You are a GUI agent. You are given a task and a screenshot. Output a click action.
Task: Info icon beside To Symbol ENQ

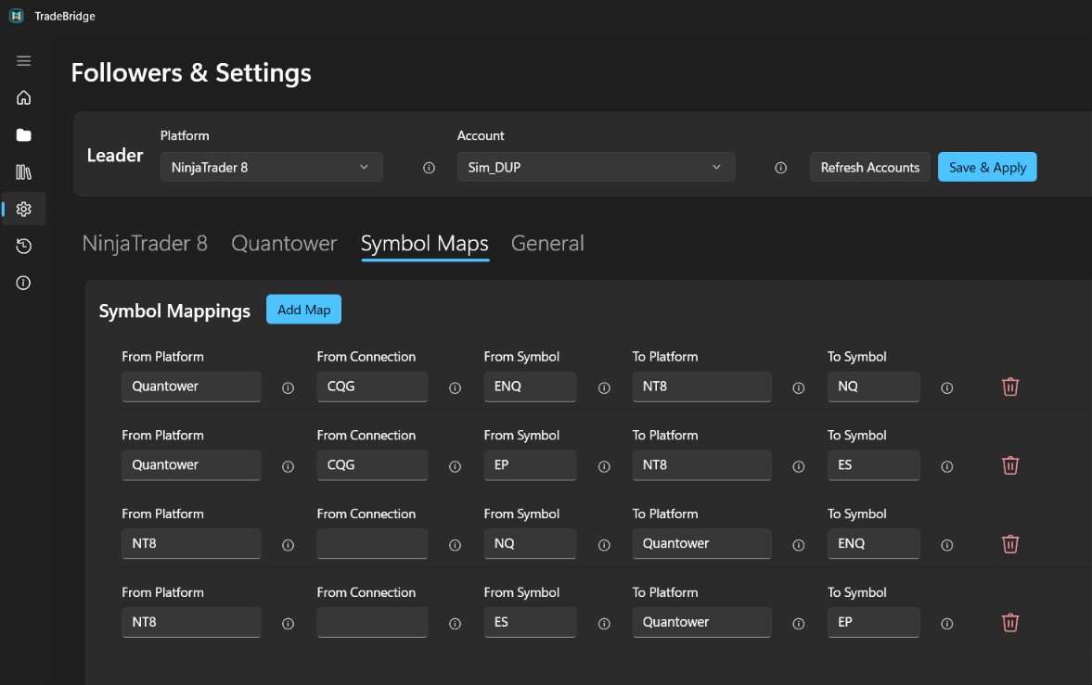(x=947, y=546)
